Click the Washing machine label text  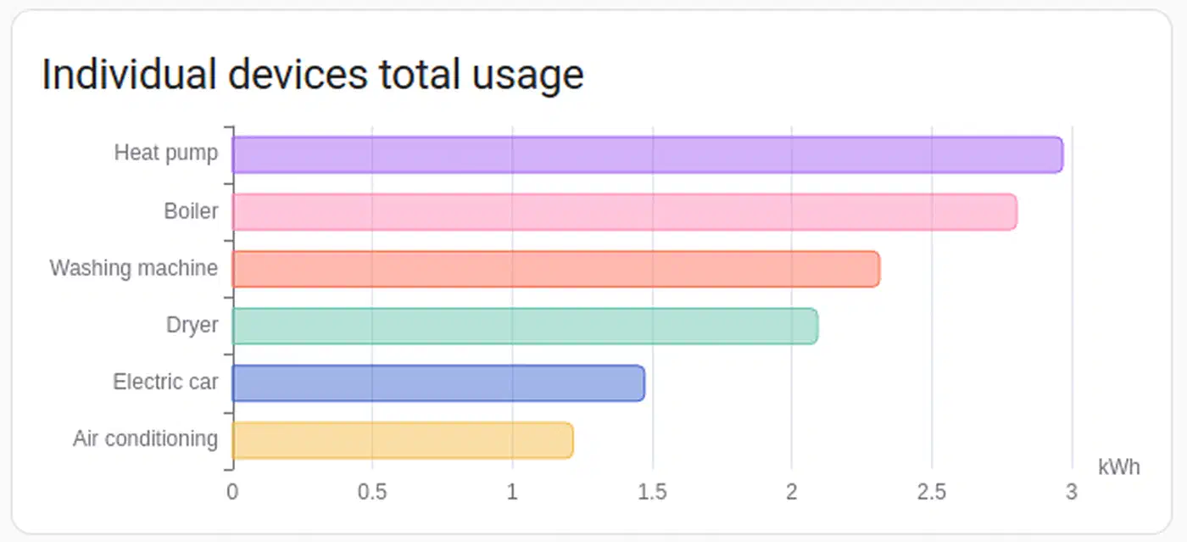click(133, 268)
